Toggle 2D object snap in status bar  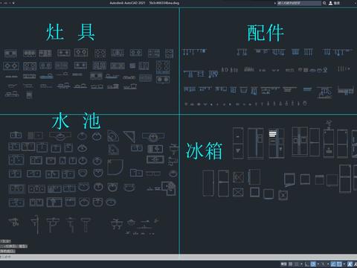[339, 264]
